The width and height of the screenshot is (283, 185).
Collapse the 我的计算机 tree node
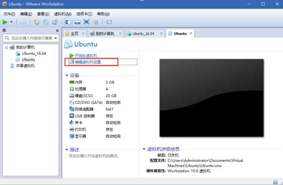(x=6, y=48)
